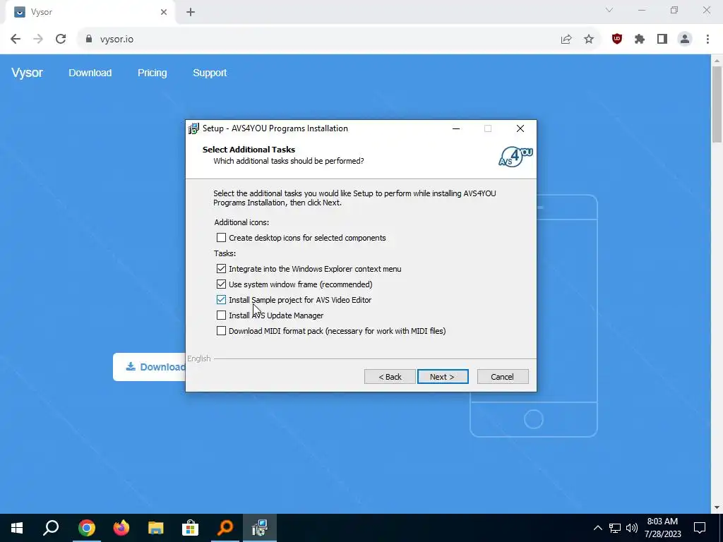Open network status tray icon
The image size is (723, 542).
pyautogui.click(x=615, y=528)
